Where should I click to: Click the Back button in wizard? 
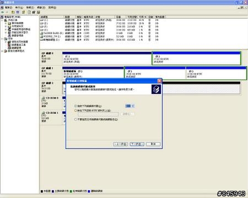121,144
